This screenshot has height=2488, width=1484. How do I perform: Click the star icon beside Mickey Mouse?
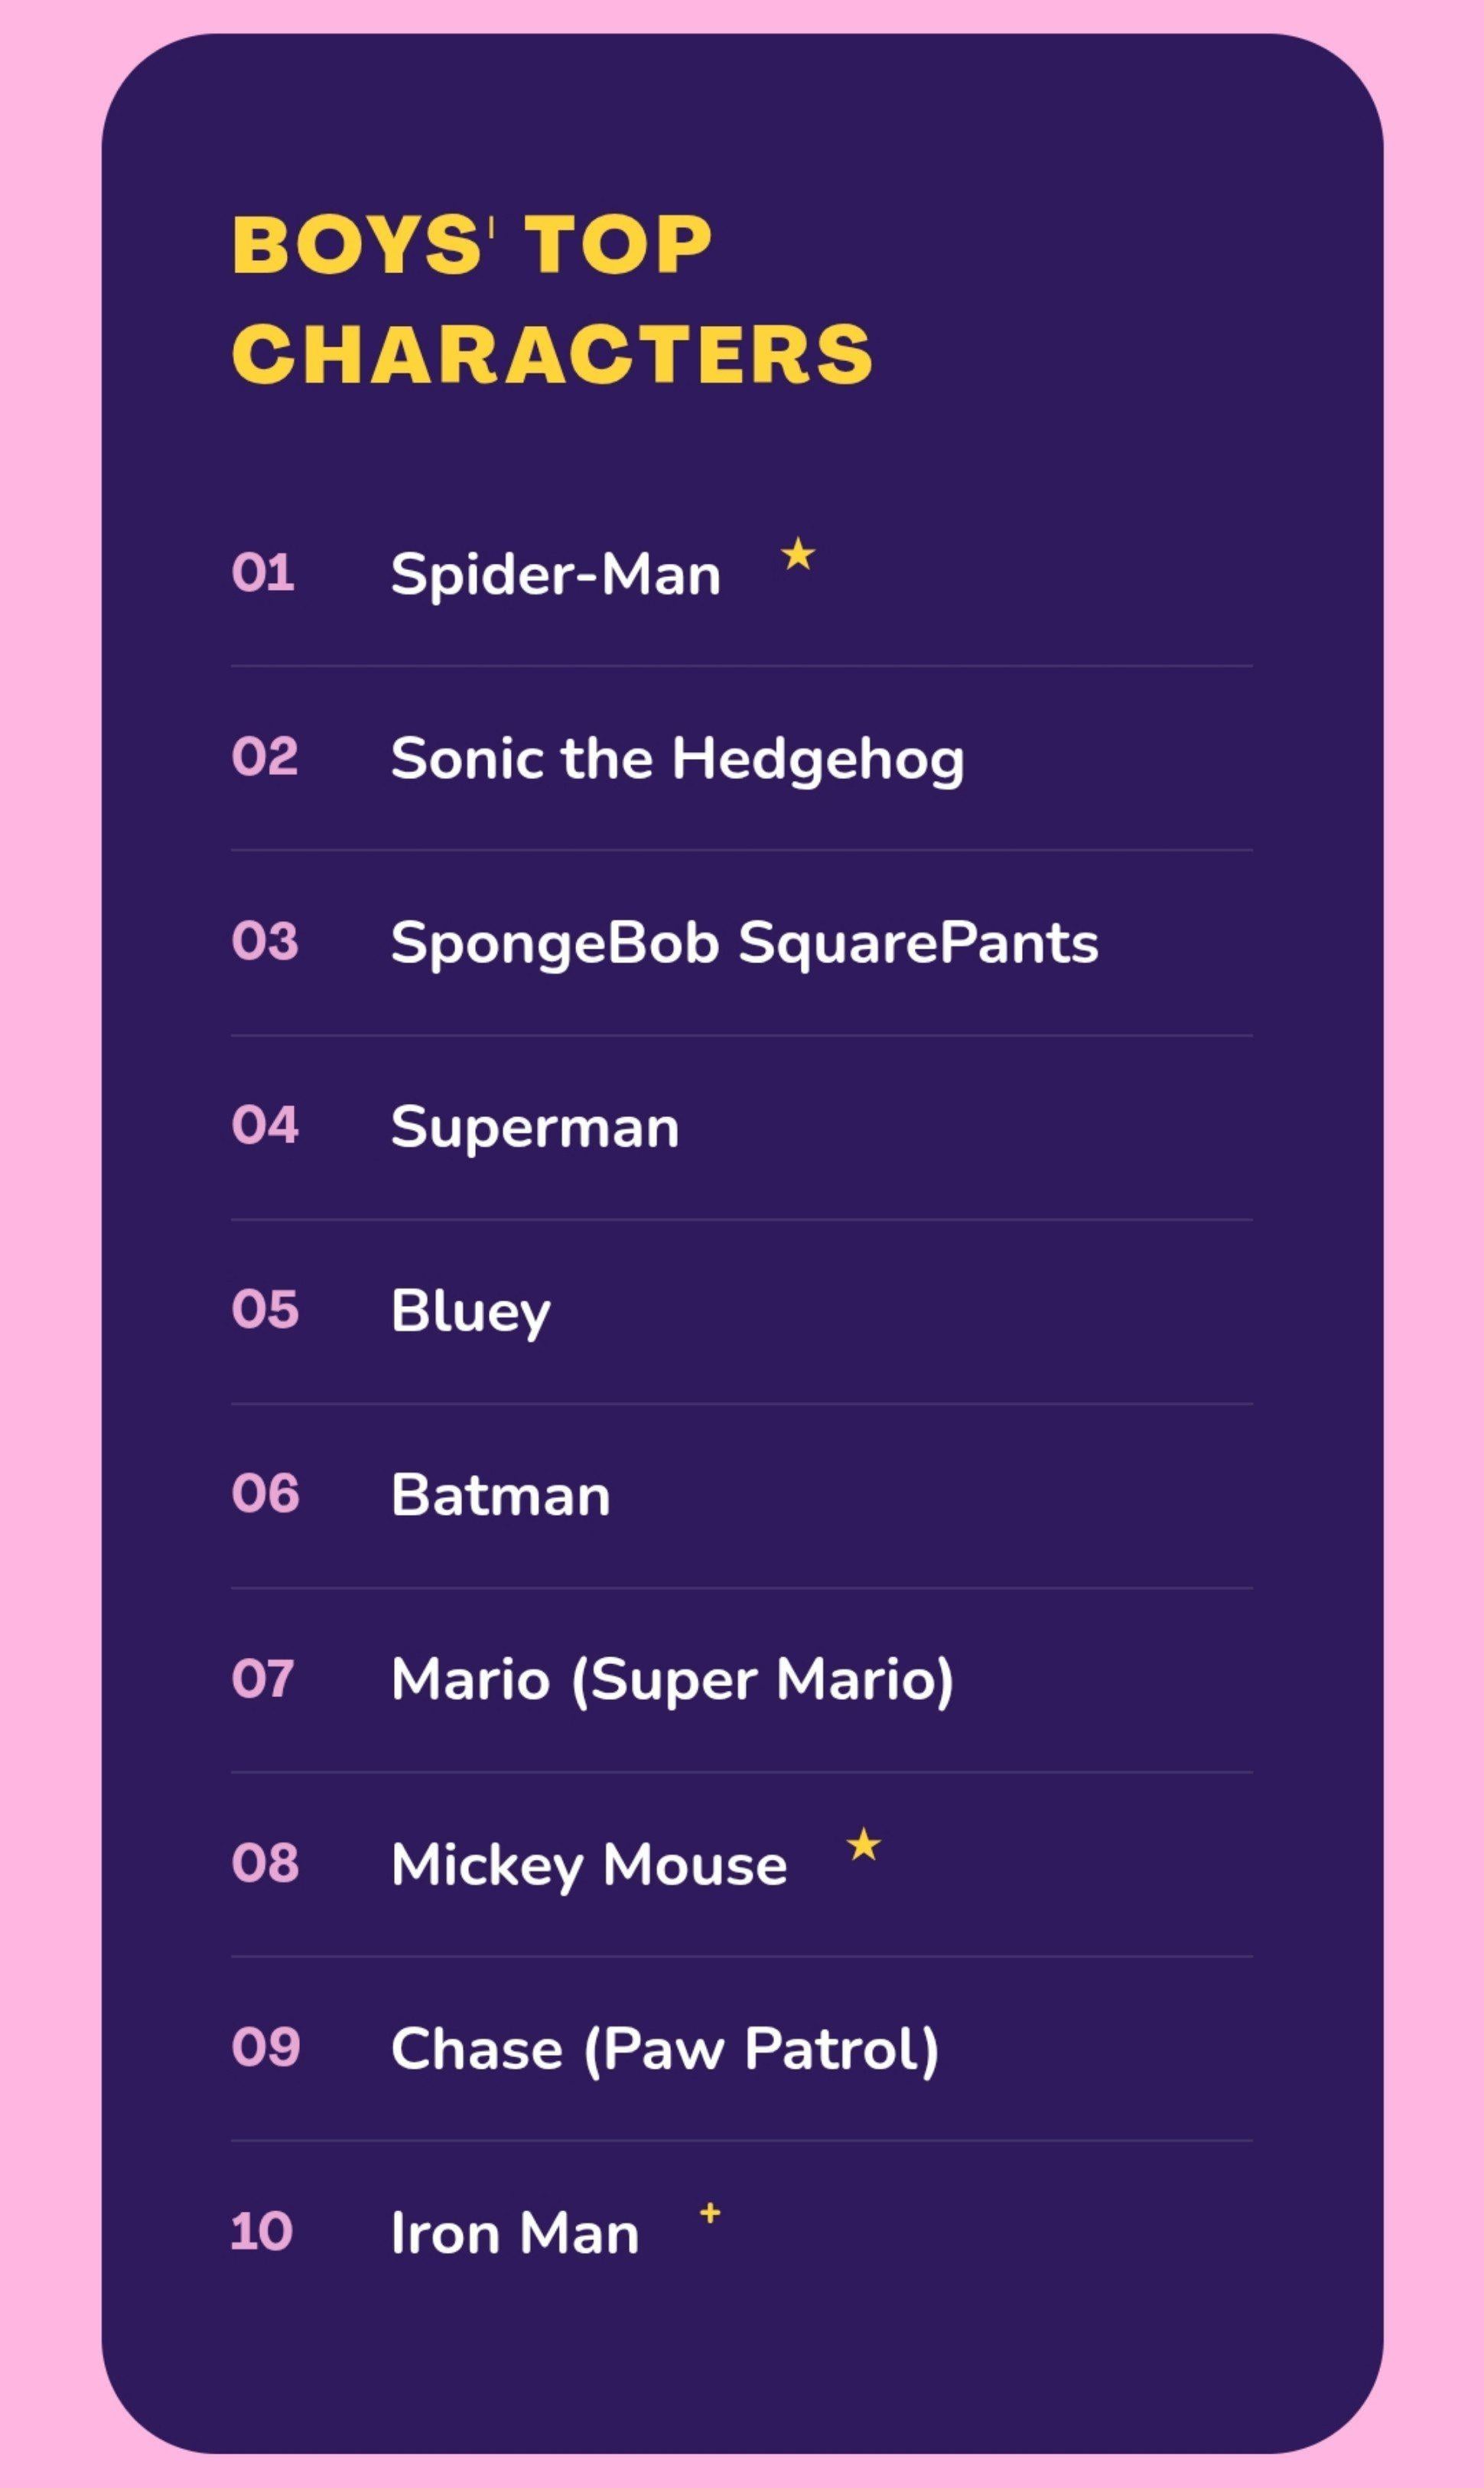tap(864, 1844)
